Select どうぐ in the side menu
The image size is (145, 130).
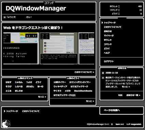(x=107, y=49)
